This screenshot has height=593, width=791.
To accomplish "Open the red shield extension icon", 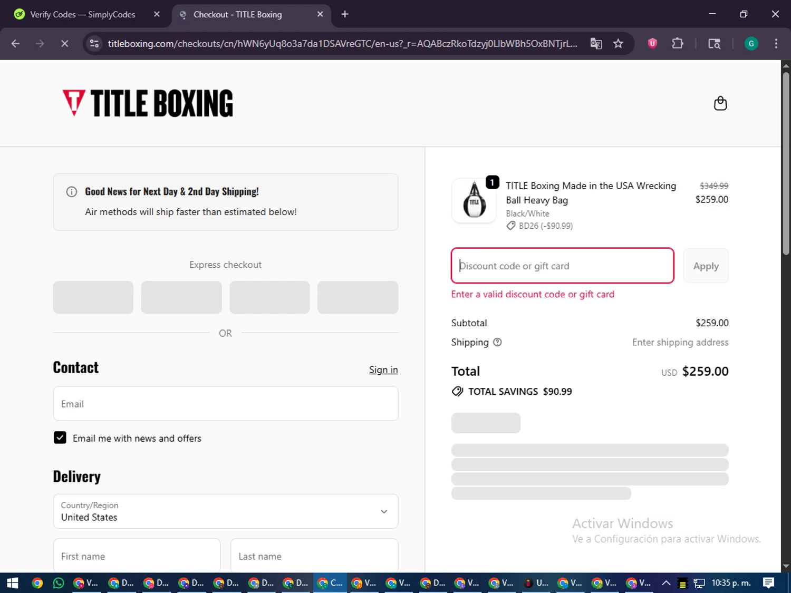I will coord(652,43).
